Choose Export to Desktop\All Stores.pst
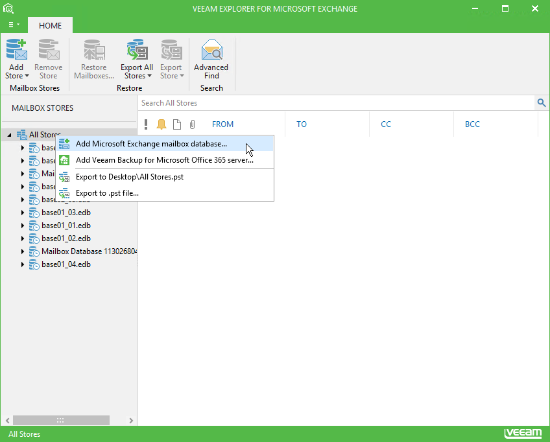The width and height of the screenshot is (550, 442). (x=165, y=177)
